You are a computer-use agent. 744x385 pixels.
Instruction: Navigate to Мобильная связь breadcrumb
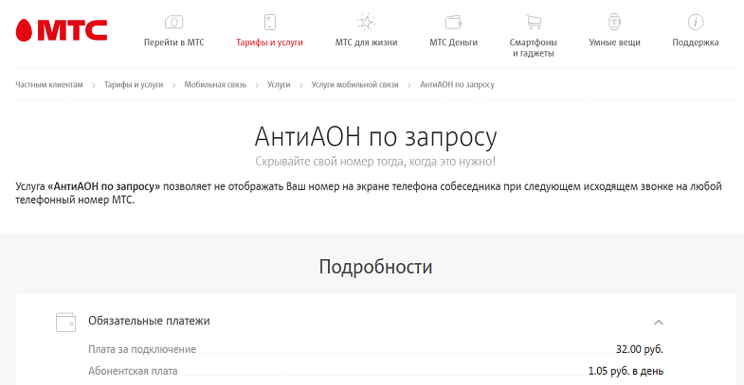[215, 85]
